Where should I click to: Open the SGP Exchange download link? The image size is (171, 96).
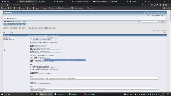(x=50, y=53)
